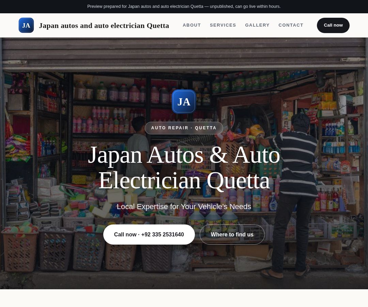The height and width of the screenshot is (307, 368).
Task: Click the JA logo in the header
Action: [26, 25]
